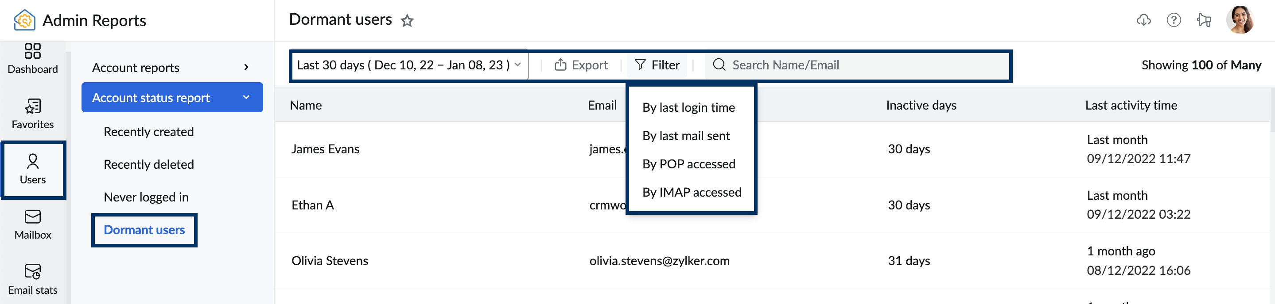Click James Evans' 30 days inactive cell

(x=909, y=149)
